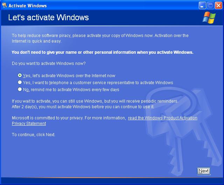
Task: Click the keys icon in the title bar
Action: pos(5,6)
